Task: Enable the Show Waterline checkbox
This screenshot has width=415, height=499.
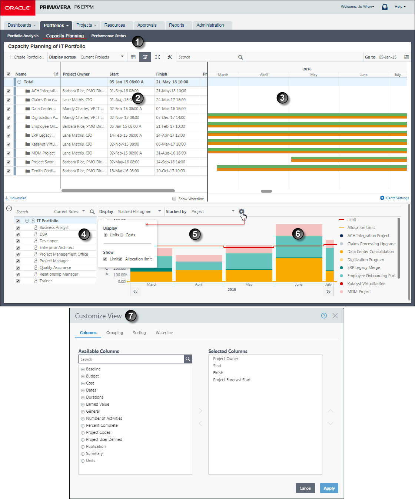Action: click(174, 199)
